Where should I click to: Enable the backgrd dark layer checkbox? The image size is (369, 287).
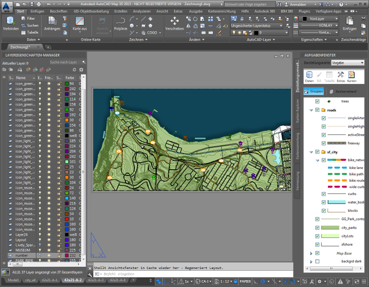tap(317, 262)
